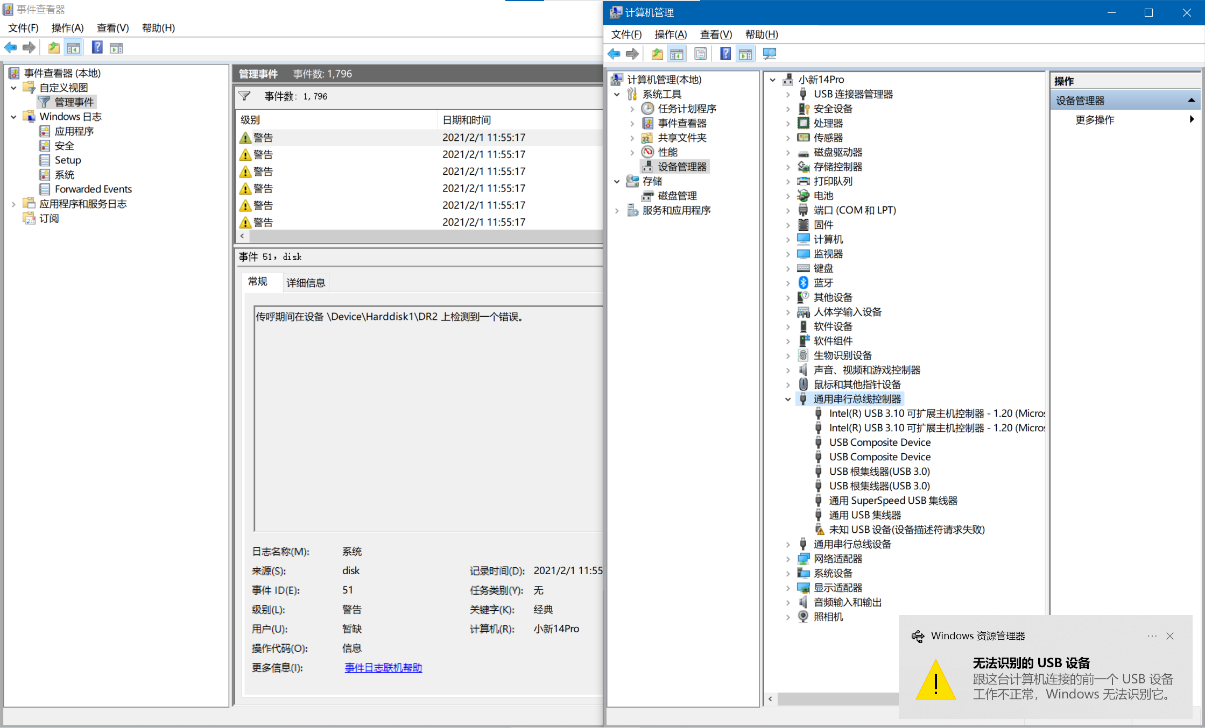1205x728 pixels.
Task: Select the Bluetooth (蓝牙) device category icon
Action: coord(803,283)
